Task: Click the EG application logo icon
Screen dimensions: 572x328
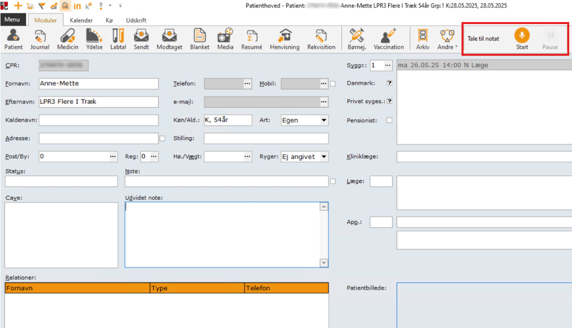Action: (x=4, y=6)
